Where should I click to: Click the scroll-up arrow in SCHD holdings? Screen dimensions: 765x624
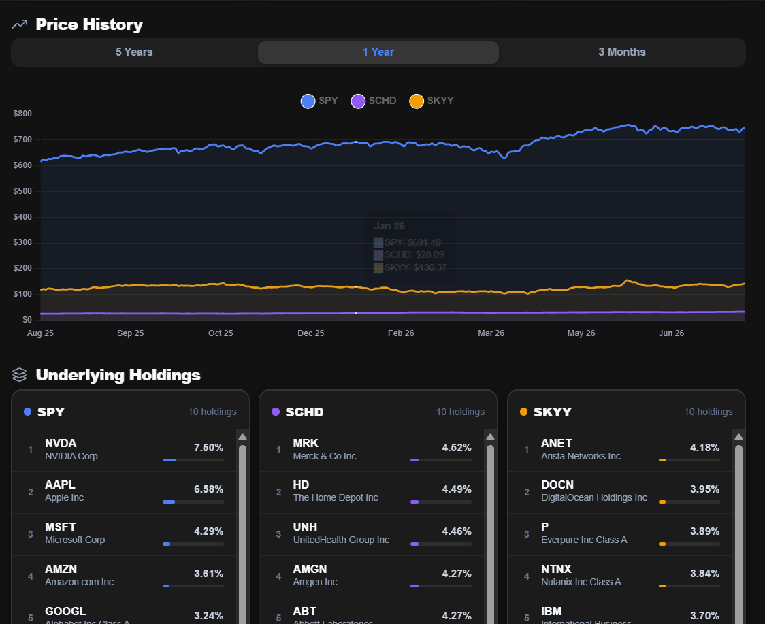(490, 437)
